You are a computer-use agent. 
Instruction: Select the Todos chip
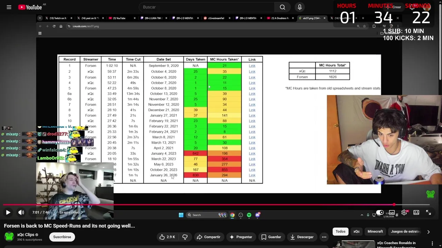(340, 231)
